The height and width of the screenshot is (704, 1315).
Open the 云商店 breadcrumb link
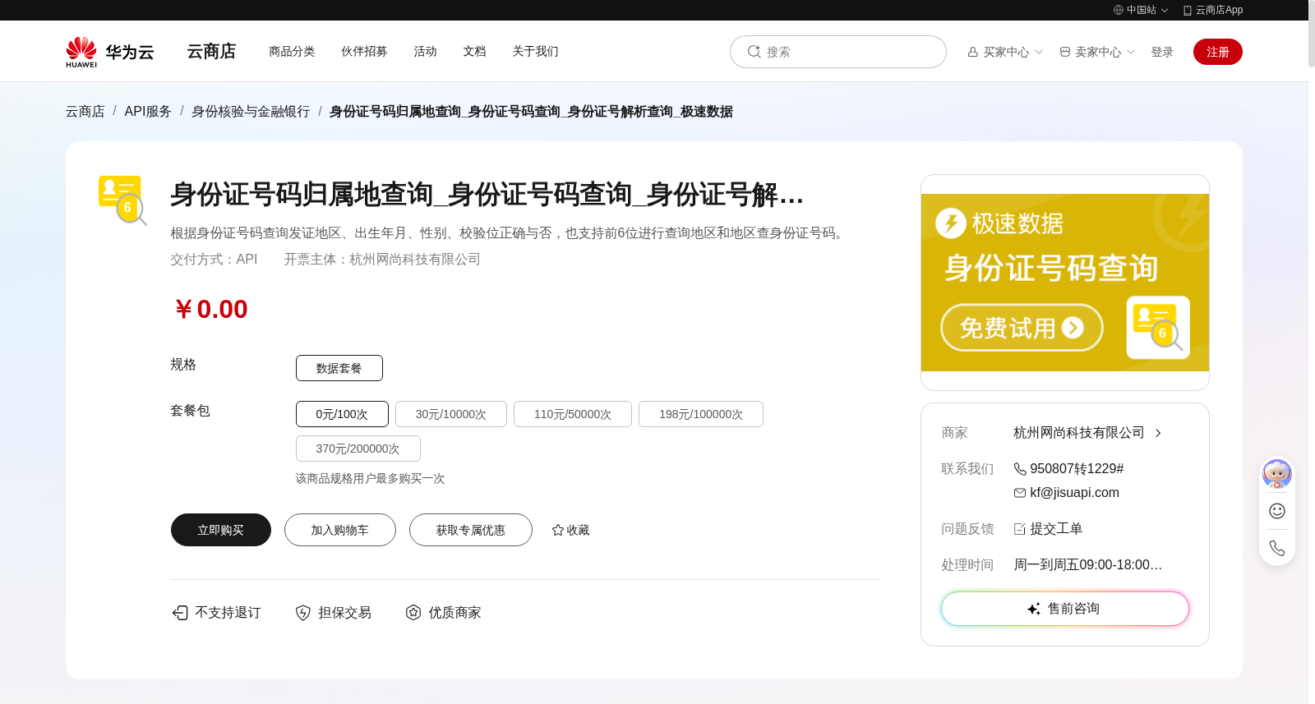point(85,112)
